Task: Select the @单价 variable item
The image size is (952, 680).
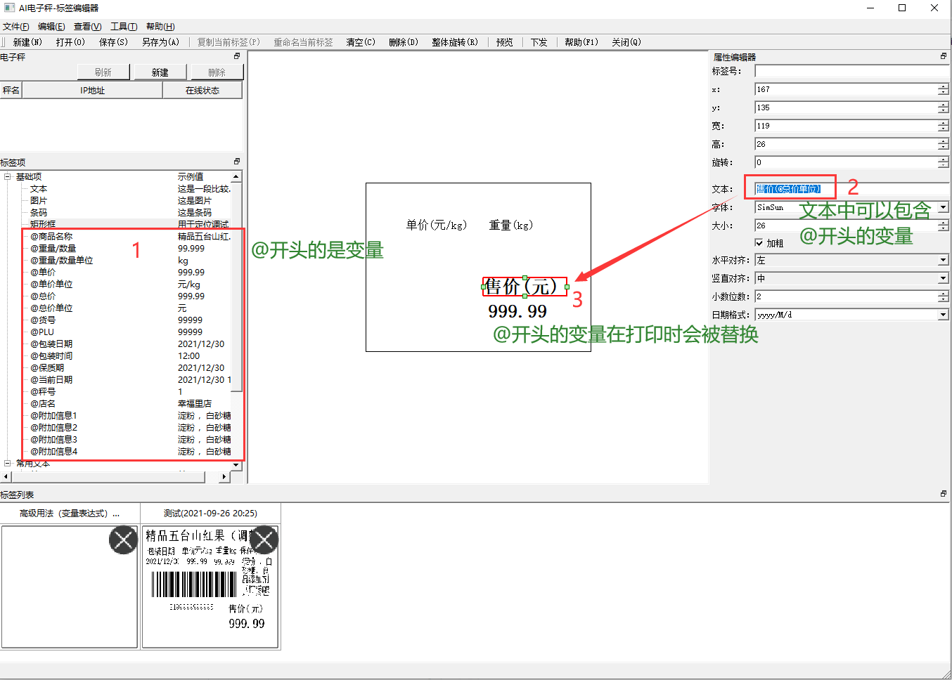Action: pyautogui.click(x=43, y=273)
